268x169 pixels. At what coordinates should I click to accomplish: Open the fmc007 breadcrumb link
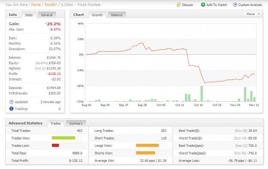click(x=51, y=5)
